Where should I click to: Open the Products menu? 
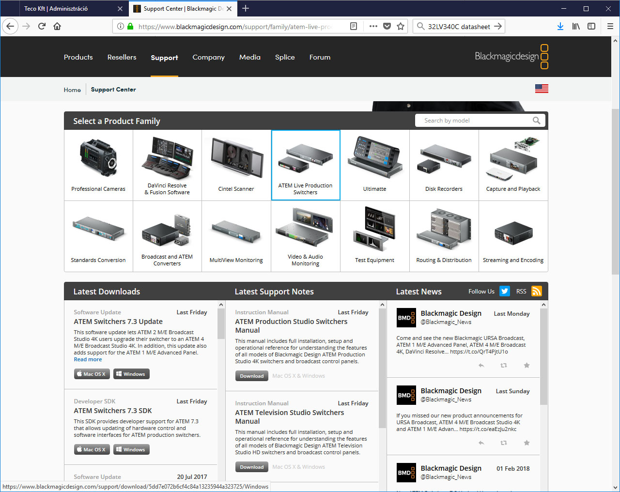[x=78, y=57]
